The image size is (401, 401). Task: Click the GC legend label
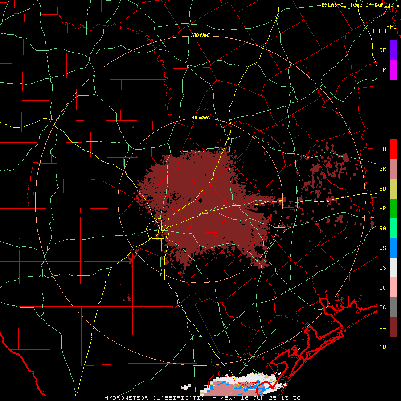point(382,307)
